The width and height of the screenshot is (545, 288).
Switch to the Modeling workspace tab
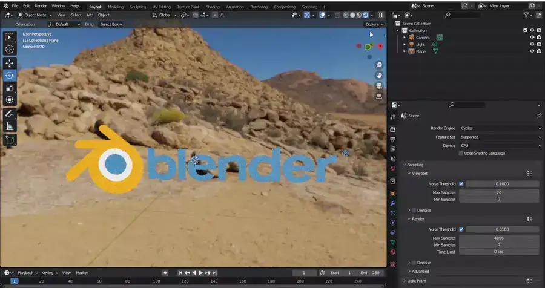116,7
